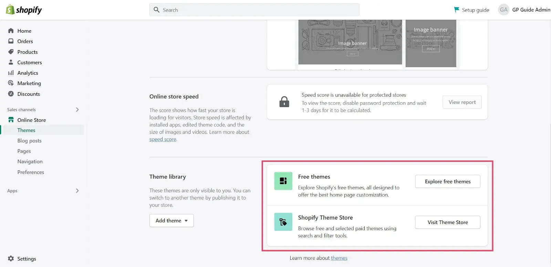Select the mobile Image banner preview
Screen dimensions: 551x267
pyautogui.click(x=431, y=43)
